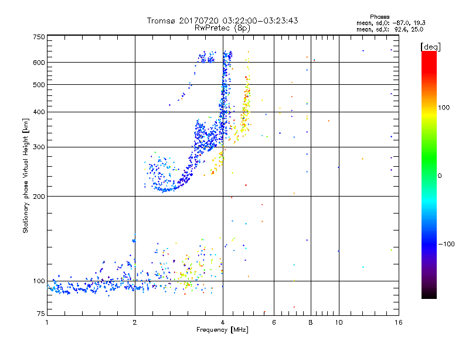The image size is (469, 351).
Task: Select the 'mean, sd,O: -87.0, 19.3' line
Action: [x=391, y=23]
